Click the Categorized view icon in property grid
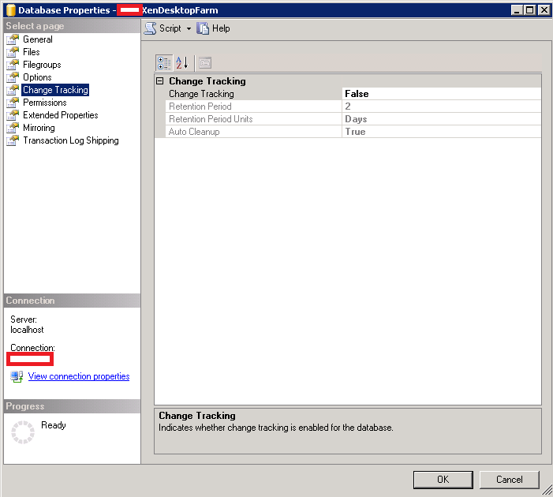 pos(164,63)
